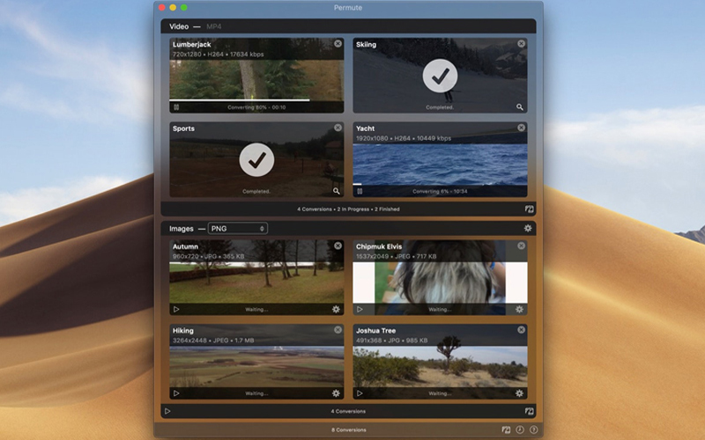
Task: Click the stitch icon in the window's bottom bar
Action: [x=506, y=429]
